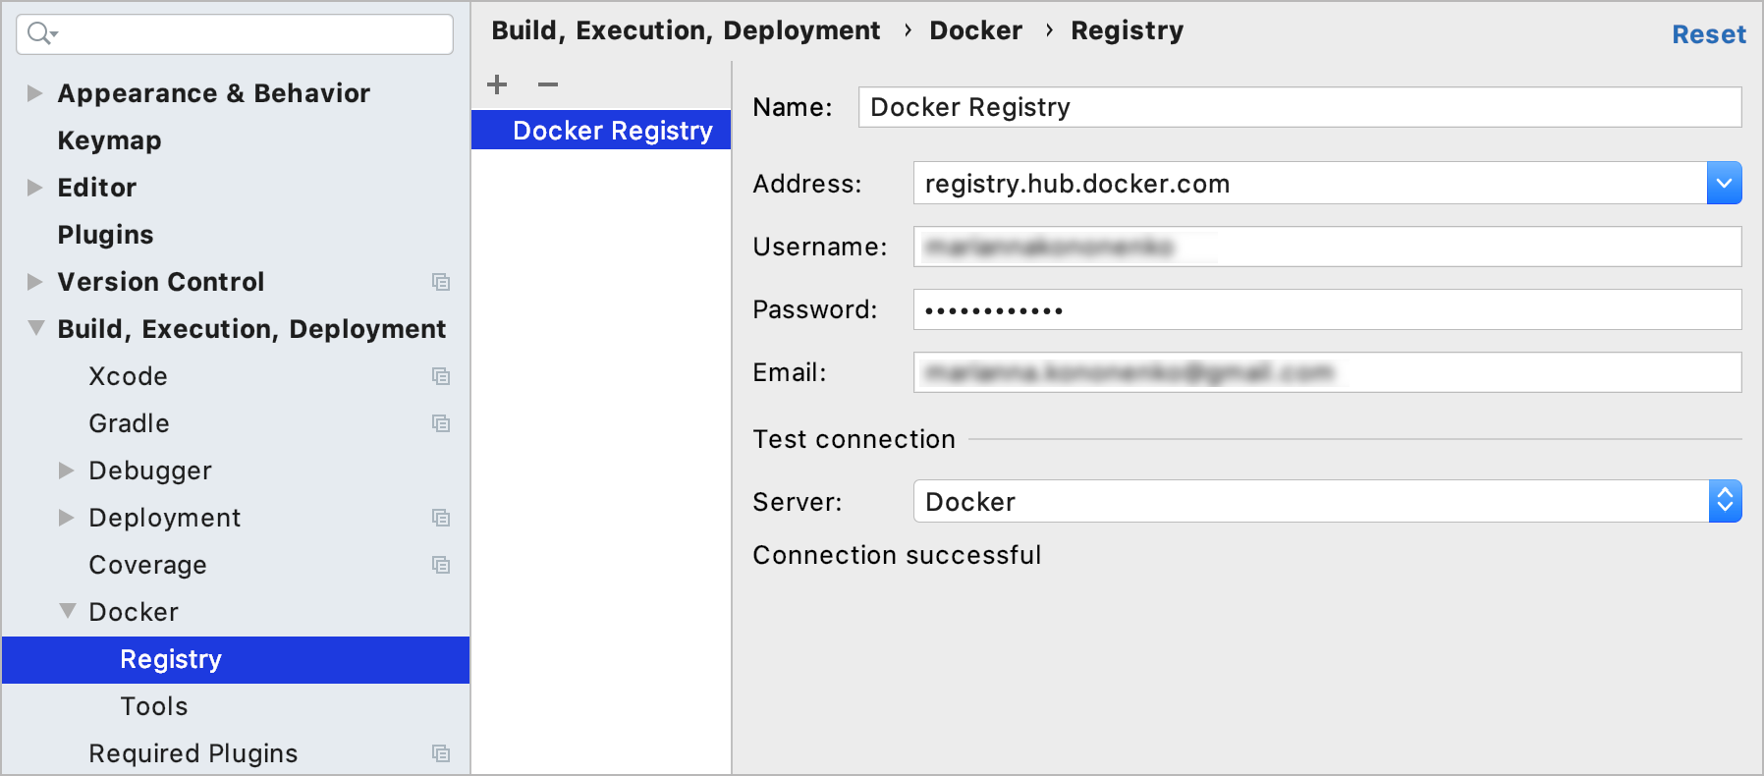Focus the settings search field
The image size is (1764, 776).
click(235, 34)
